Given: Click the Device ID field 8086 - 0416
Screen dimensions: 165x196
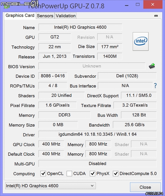Looking at the screenshot, I should [53, 76].
